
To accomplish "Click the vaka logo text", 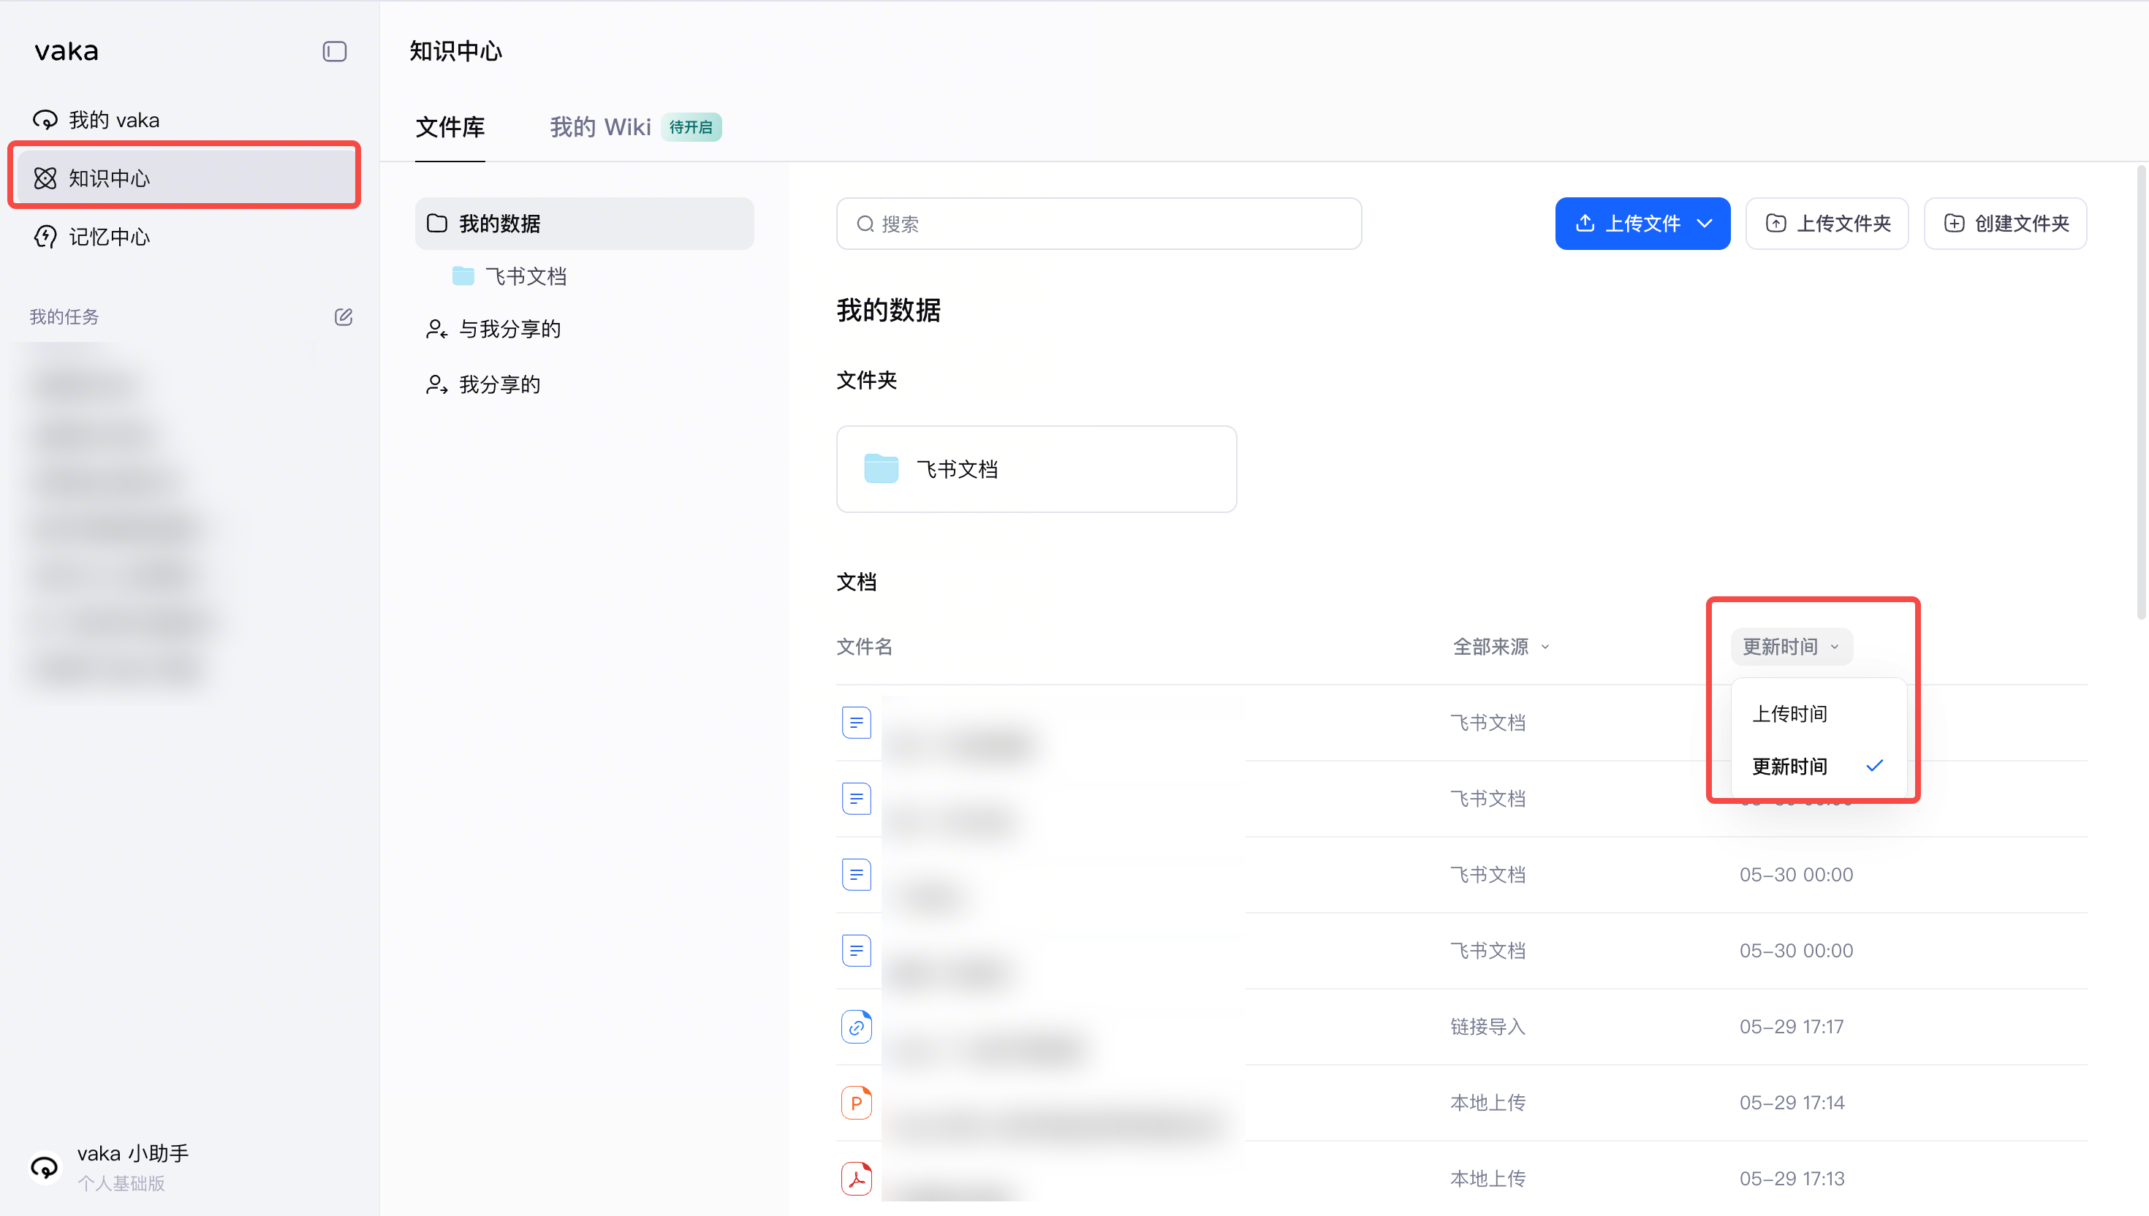I will click(x=66, y=51).
